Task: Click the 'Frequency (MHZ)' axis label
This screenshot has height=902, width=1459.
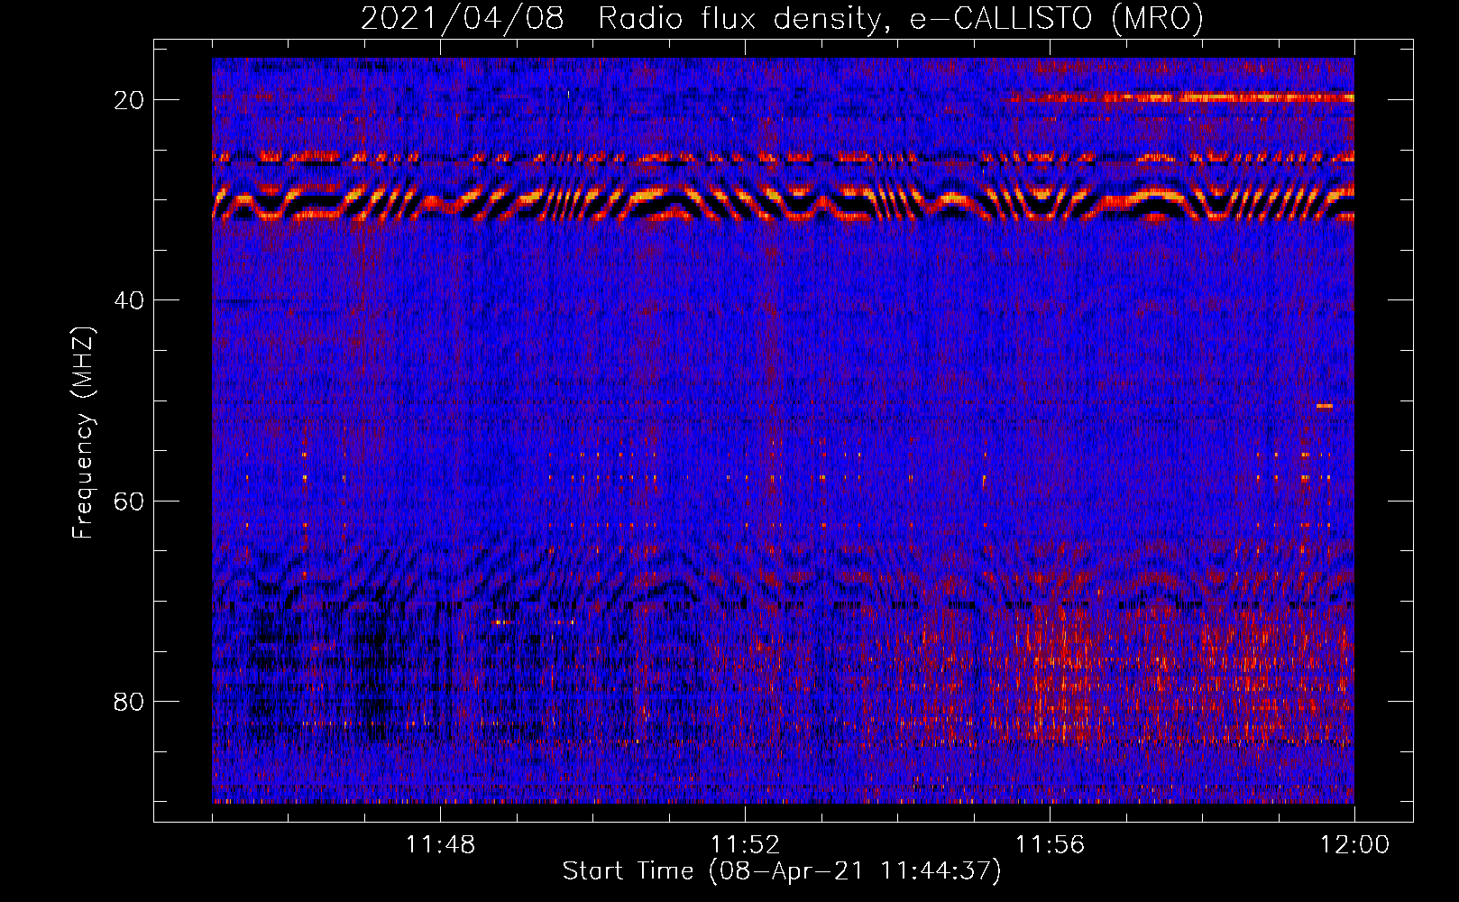Action: click(x=83, y=433)
